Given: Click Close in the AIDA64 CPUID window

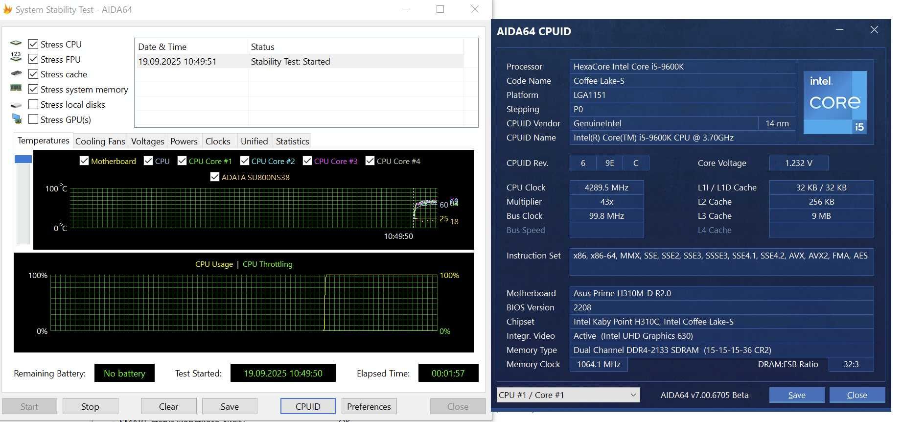Looking at the screenshot, I should [x=857, y=395].
